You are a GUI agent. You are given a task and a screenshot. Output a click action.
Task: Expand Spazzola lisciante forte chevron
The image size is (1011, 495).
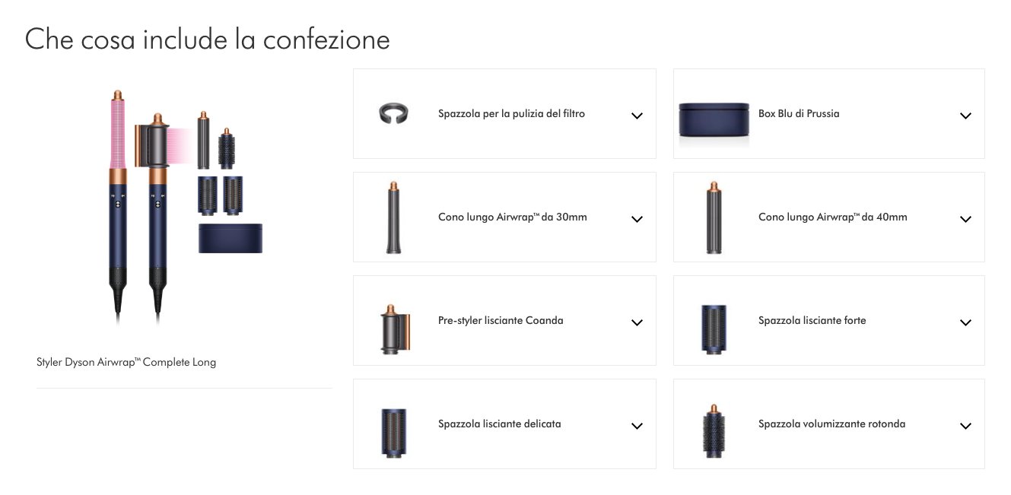click(965, 322)
